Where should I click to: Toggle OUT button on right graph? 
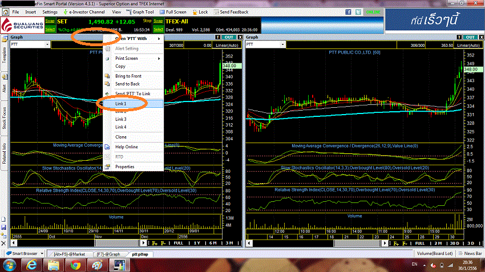pyautogui.click(x=470, y=37)
